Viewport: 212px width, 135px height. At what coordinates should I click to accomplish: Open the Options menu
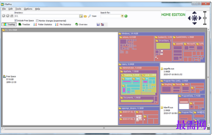point(28,9)
